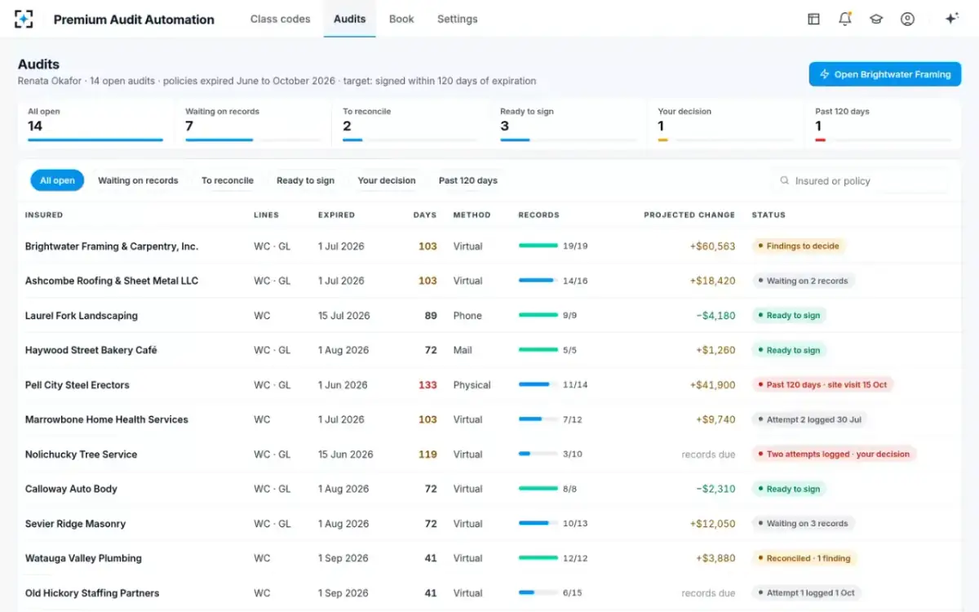The image size is (979, 612).
Task: Click the search magnifier icon
Action: click(x=784, y=181)
